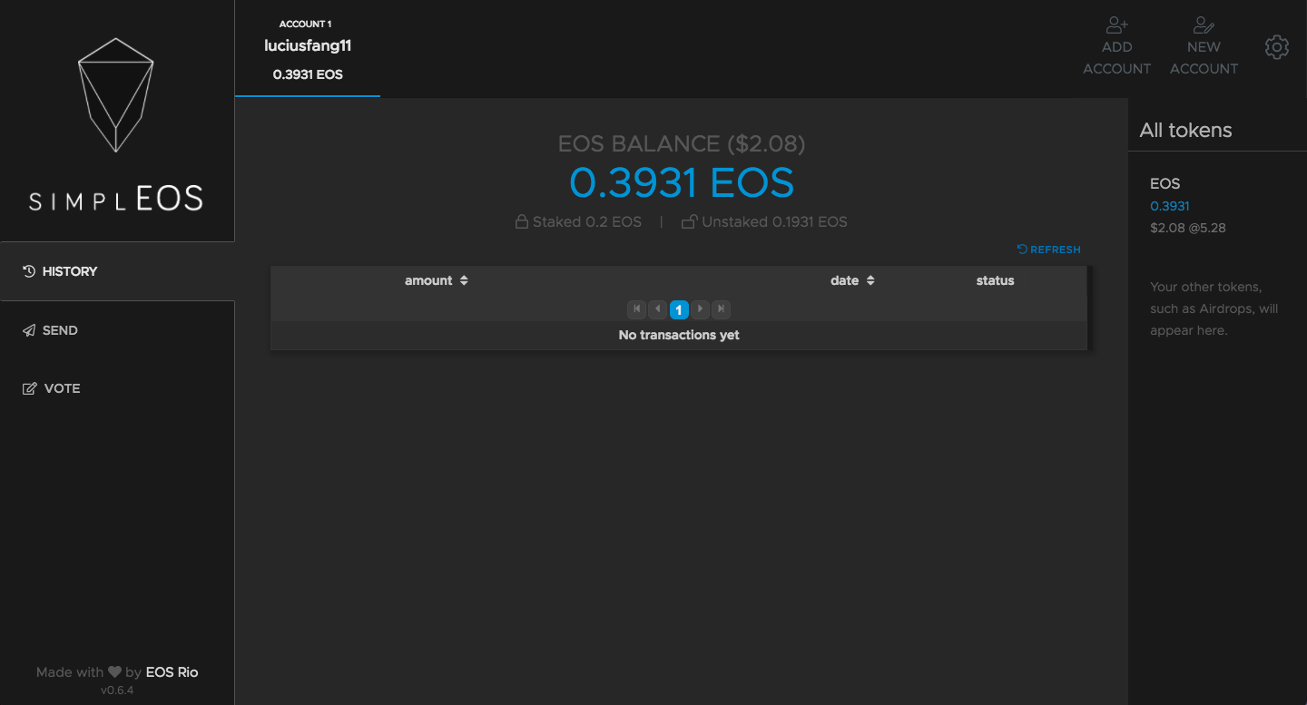Click the staked lock icon
The image size is (1307, 705).
[522, 221]
